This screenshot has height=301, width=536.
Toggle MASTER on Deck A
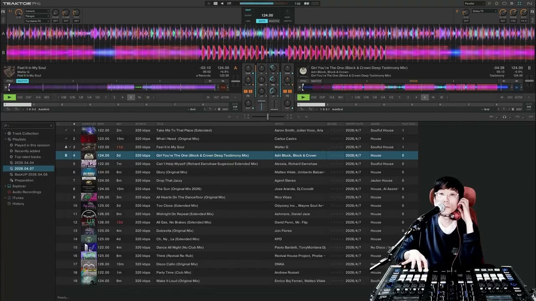[x=22, y=81]
